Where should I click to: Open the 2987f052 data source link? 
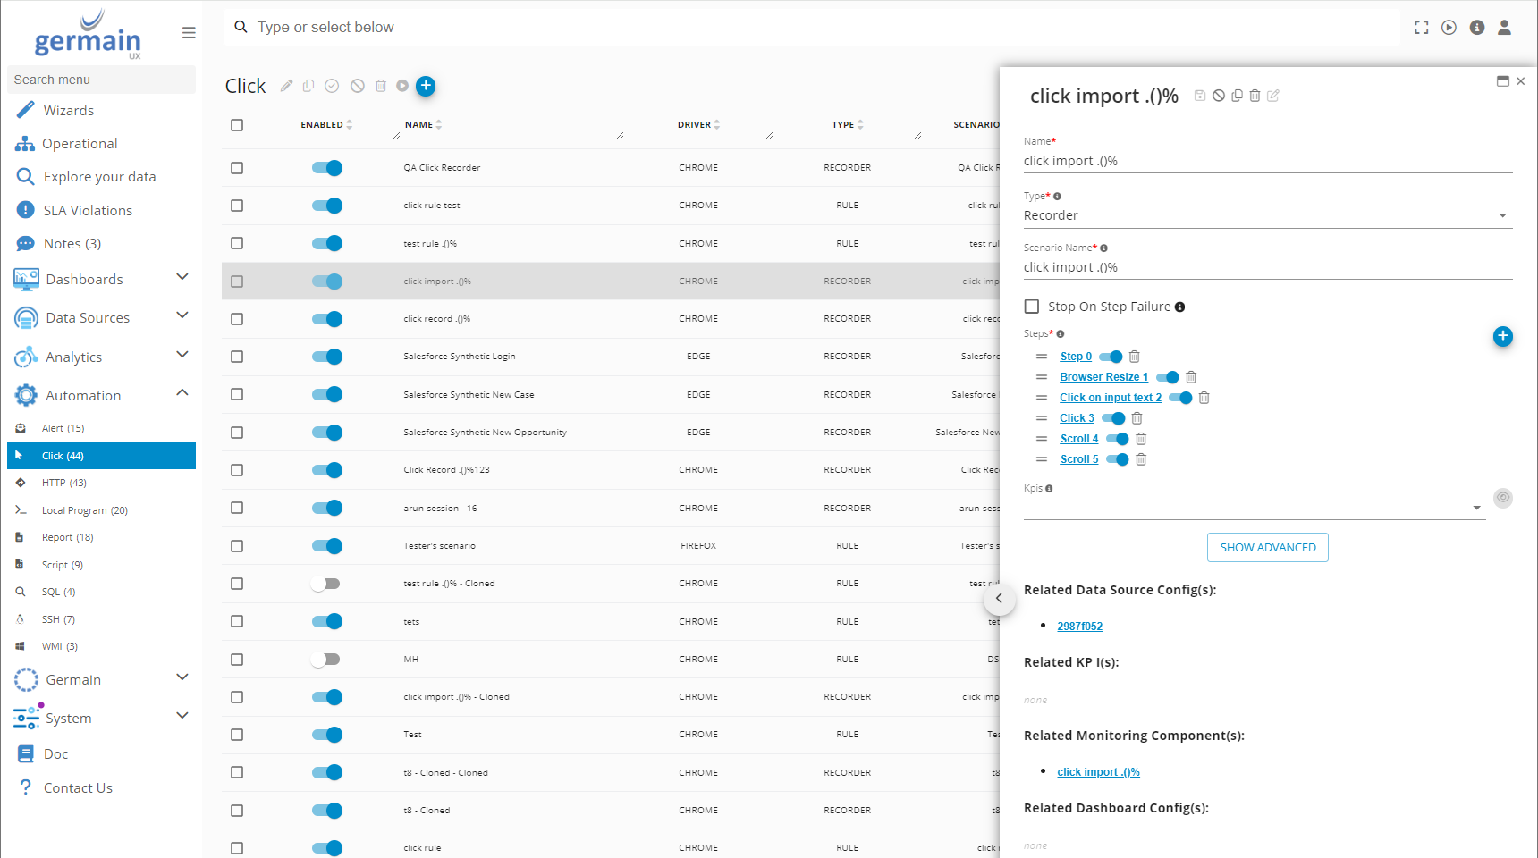1079,627
